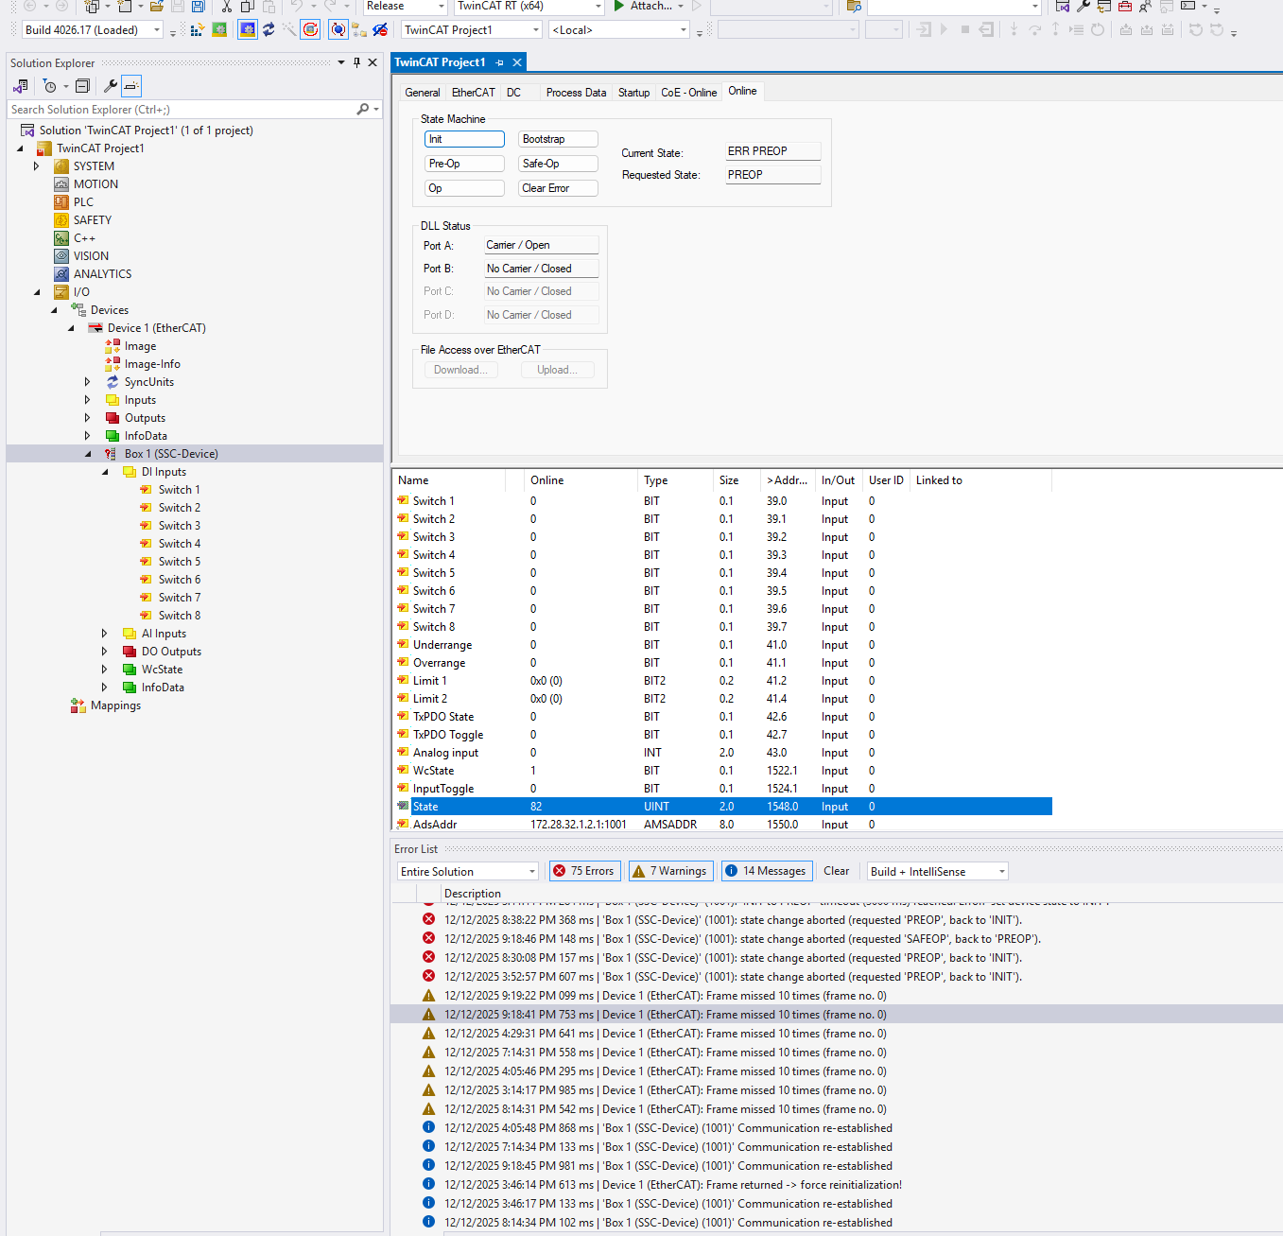Click the Toggle Free Run State icon
This screenshot has width=1283, height=1236.
click(310, 29)
